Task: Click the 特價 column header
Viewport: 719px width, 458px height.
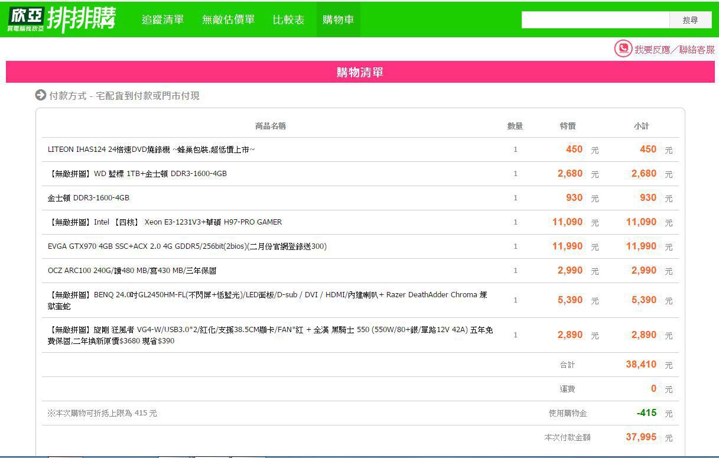Action: (x=568, y=126)
